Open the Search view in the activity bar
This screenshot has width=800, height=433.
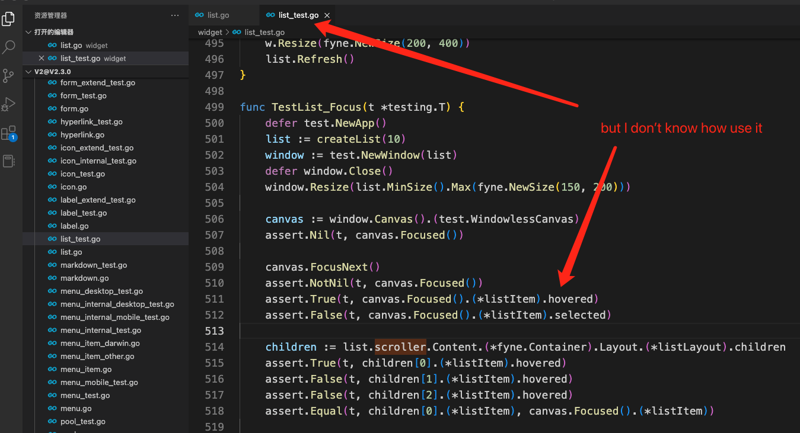pyautogui.click(x=8, y=47)
